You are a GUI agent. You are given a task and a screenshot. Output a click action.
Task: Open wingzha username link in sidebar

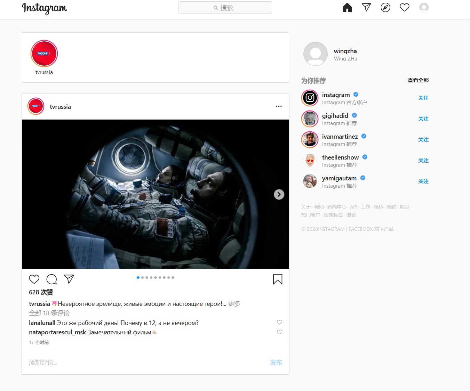point(345,51)
